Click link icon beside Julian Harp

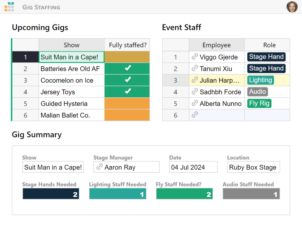[195, 80]
